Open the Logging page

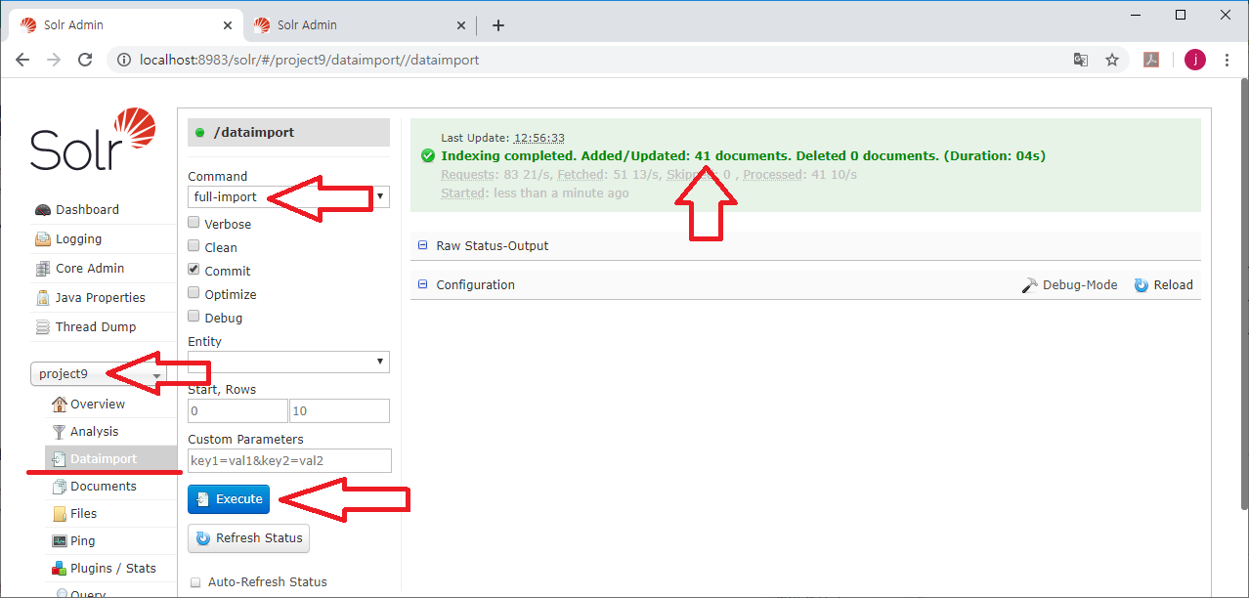(78, 238)
